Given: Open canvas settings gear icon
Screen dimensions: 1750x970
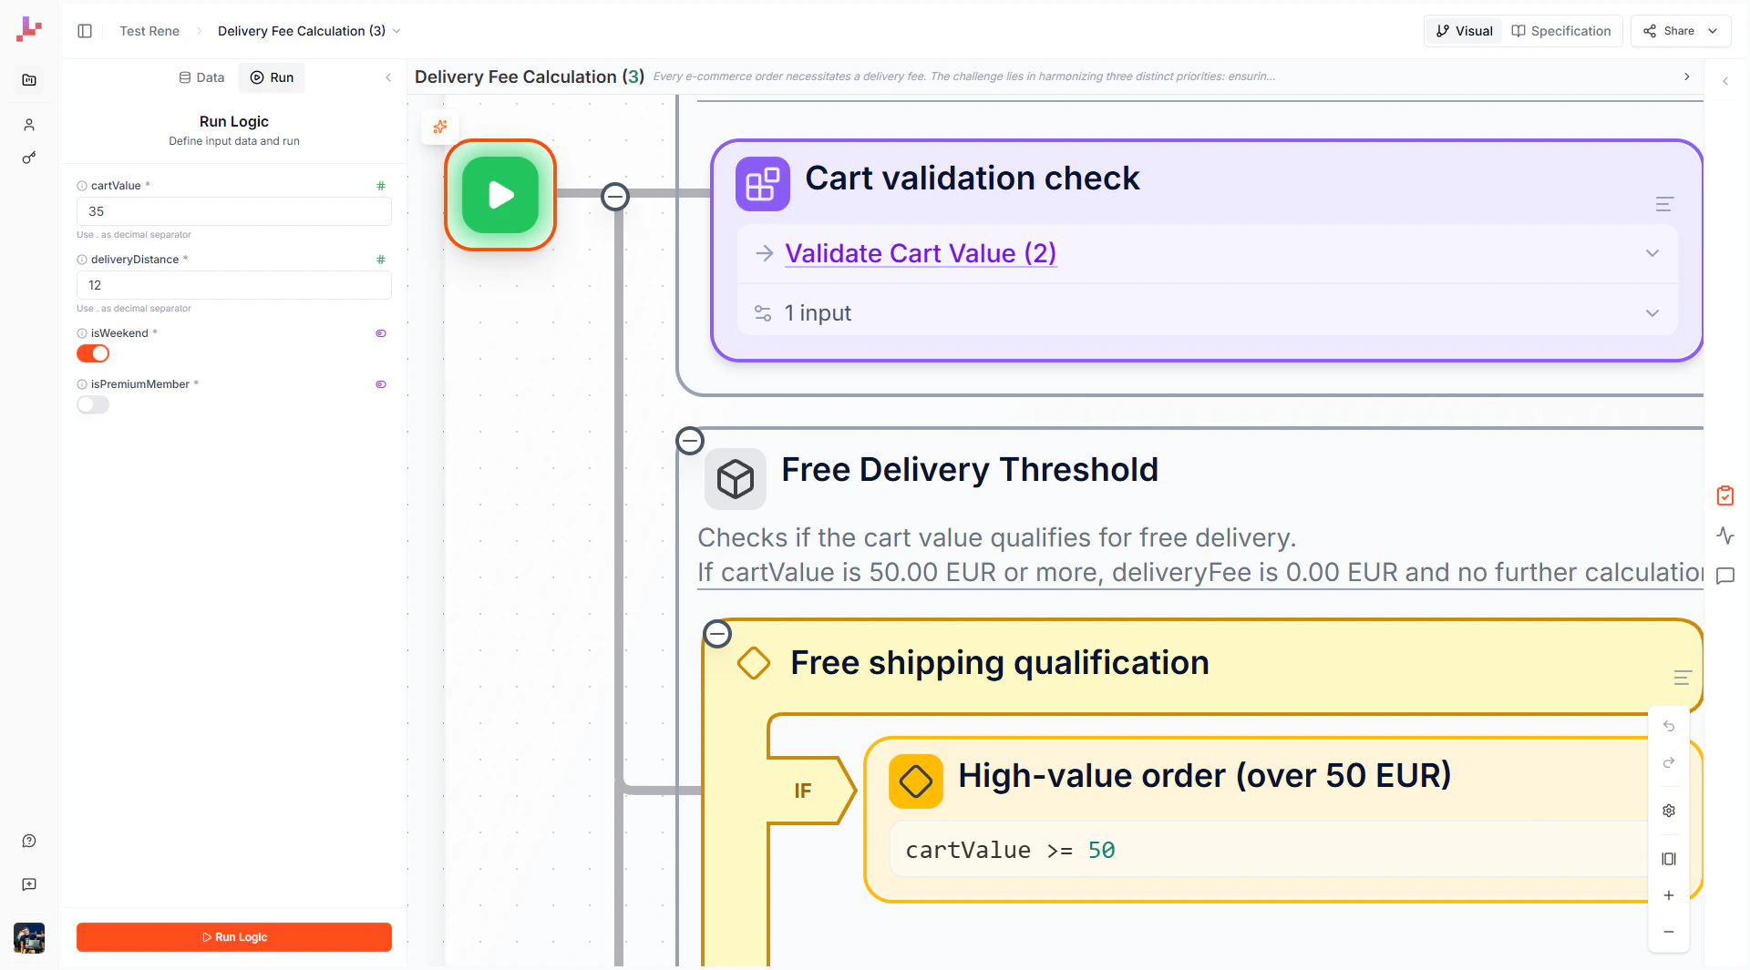Looking at the screenshot, I should coord(1669,811).
